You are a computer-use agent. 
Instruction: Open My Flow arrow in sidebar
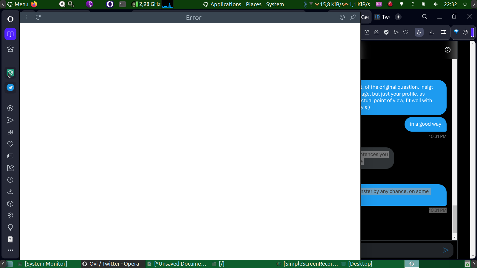10,120
